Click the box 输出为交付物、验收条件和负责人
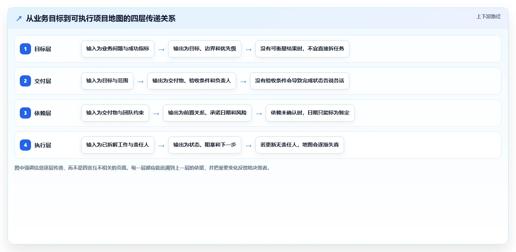 tap(192, 81)
